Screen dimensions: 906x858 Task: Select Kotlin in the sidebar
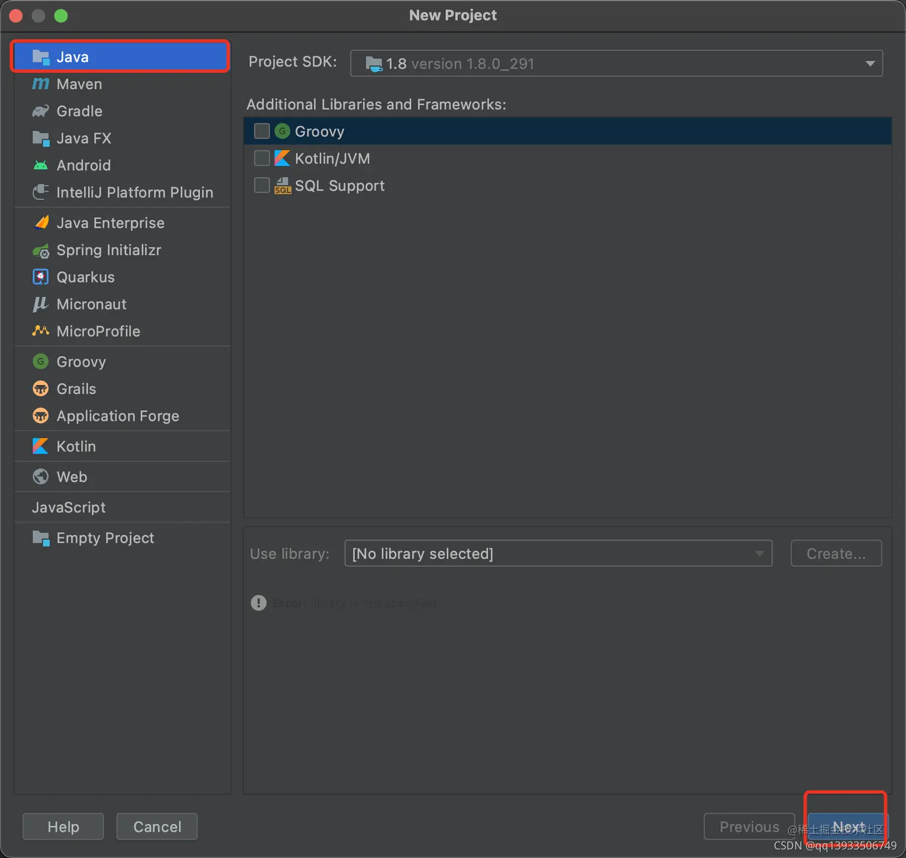pyautogui.click(x=123, y=446)
